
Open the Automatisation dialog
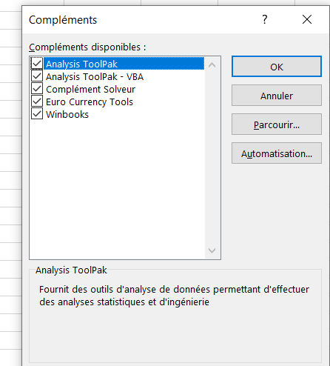click(x=277, y=153)
